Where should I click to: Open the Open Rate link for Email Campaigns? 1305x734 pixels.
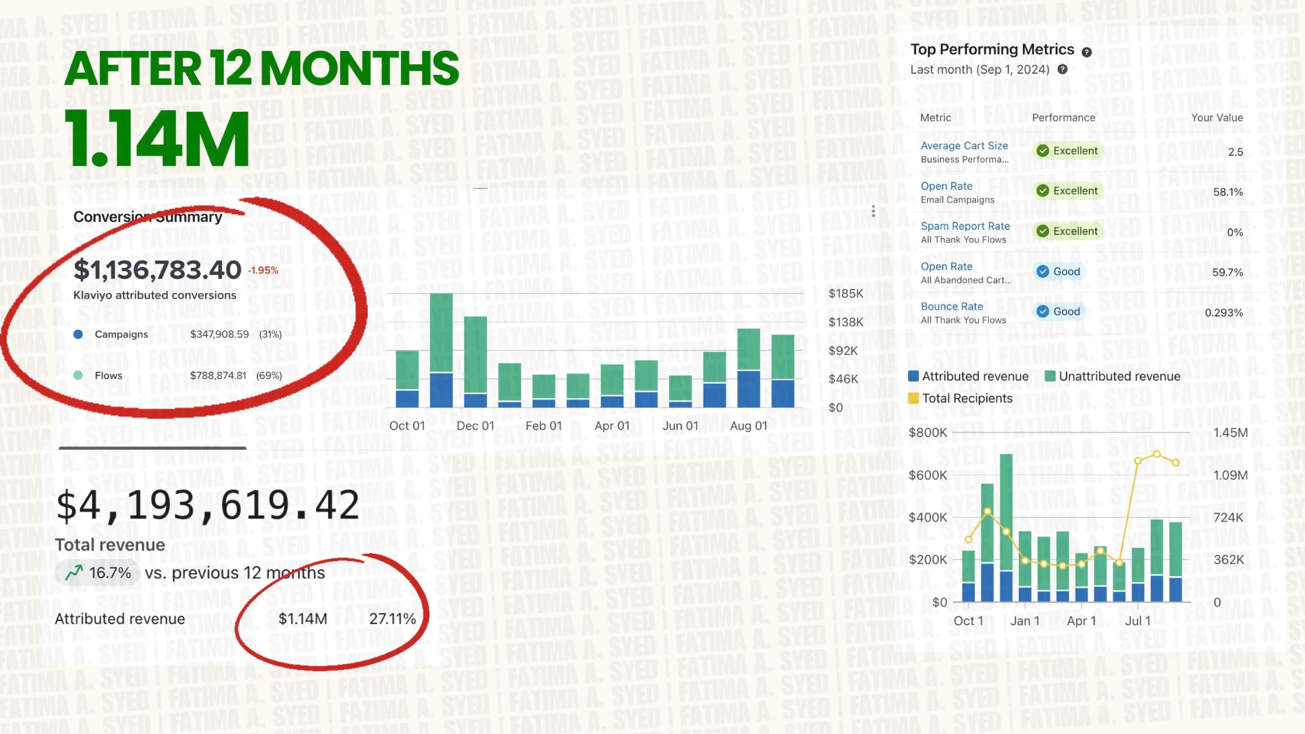946,186
